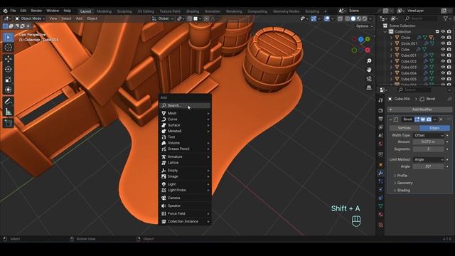This screenshot has width=455, height=256.
Task: Click the outliner search field
Action: pyautogui.click(x=421, y=18)
